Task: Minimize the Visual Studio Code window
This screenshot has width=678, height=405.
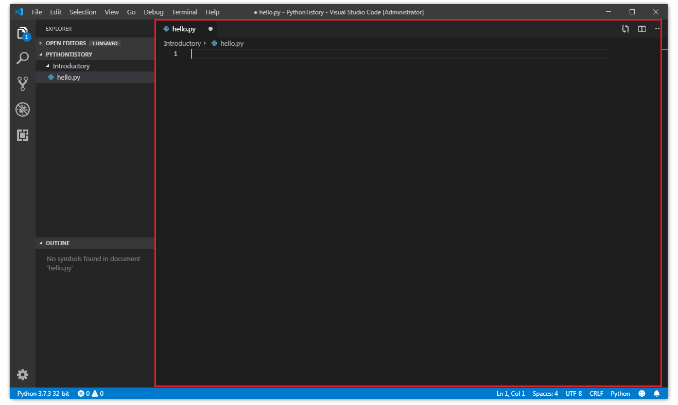Action: (x=609, y=12)
